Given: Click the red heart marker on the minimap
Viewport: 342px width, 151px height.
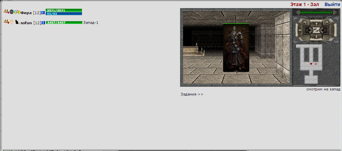Looking at the screenshot, I should (x=311, y=64).
